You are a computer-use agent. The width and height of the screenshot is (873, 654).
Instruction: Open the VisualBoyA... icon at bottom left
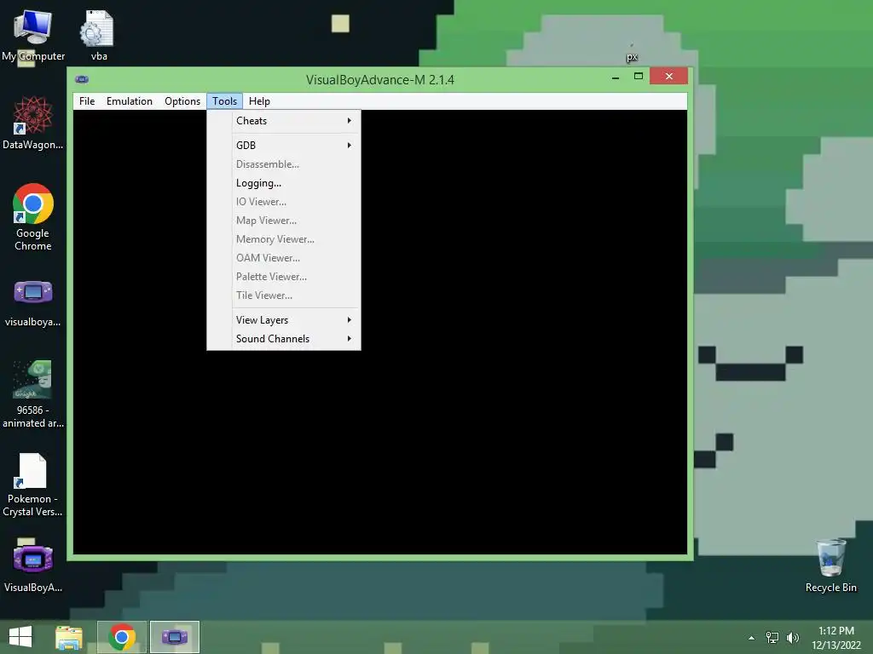(x=33, y=566)
